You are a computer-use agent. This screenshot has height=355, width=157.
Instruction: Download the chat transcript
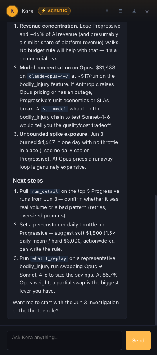[134, 11]
